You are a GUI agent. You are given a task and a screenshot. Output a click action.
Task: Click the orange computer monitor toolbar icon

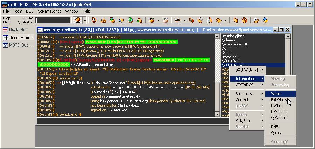point(94,20)
